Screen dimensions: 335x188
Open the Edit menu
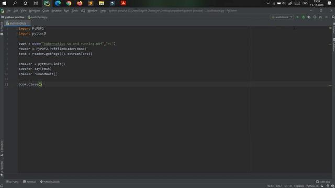pos(16,10)
